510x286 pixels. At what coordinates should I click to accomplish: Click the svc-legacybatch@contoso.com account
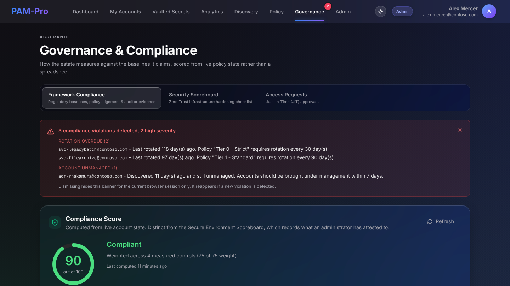pyautogui.click(x=93, y=149)
